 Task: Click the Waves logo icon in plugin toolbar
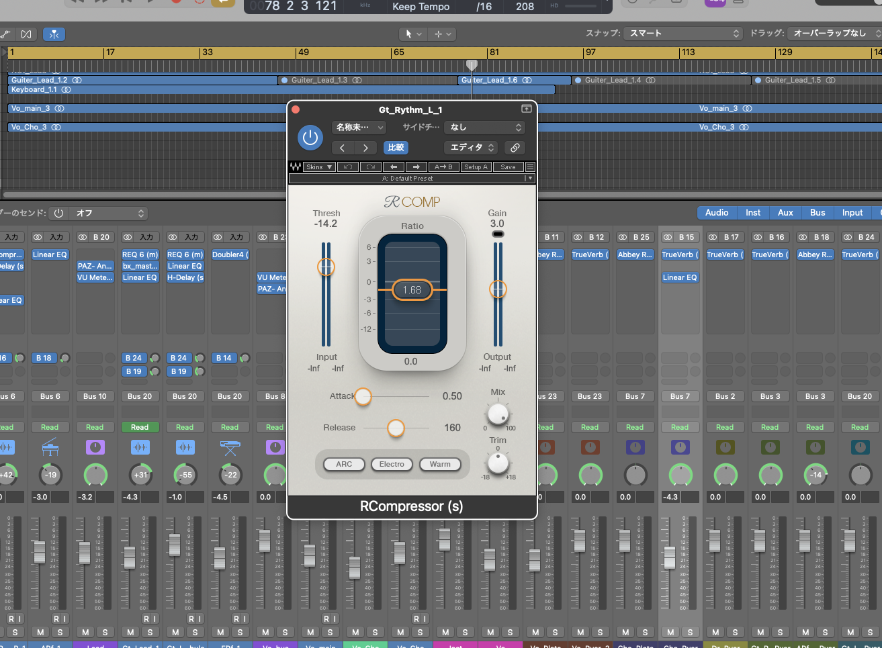(x=295, y=167)
